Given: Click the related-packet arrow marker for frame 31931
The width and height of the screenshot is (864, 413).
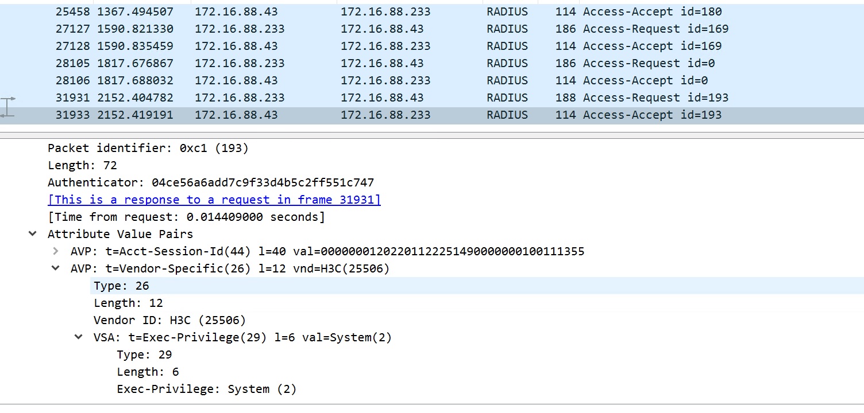Looking at the screenshot, I should [x=9, y=99].
